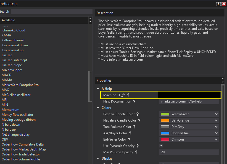
Task: Collapse the A Help section
Action: (98, 89)
